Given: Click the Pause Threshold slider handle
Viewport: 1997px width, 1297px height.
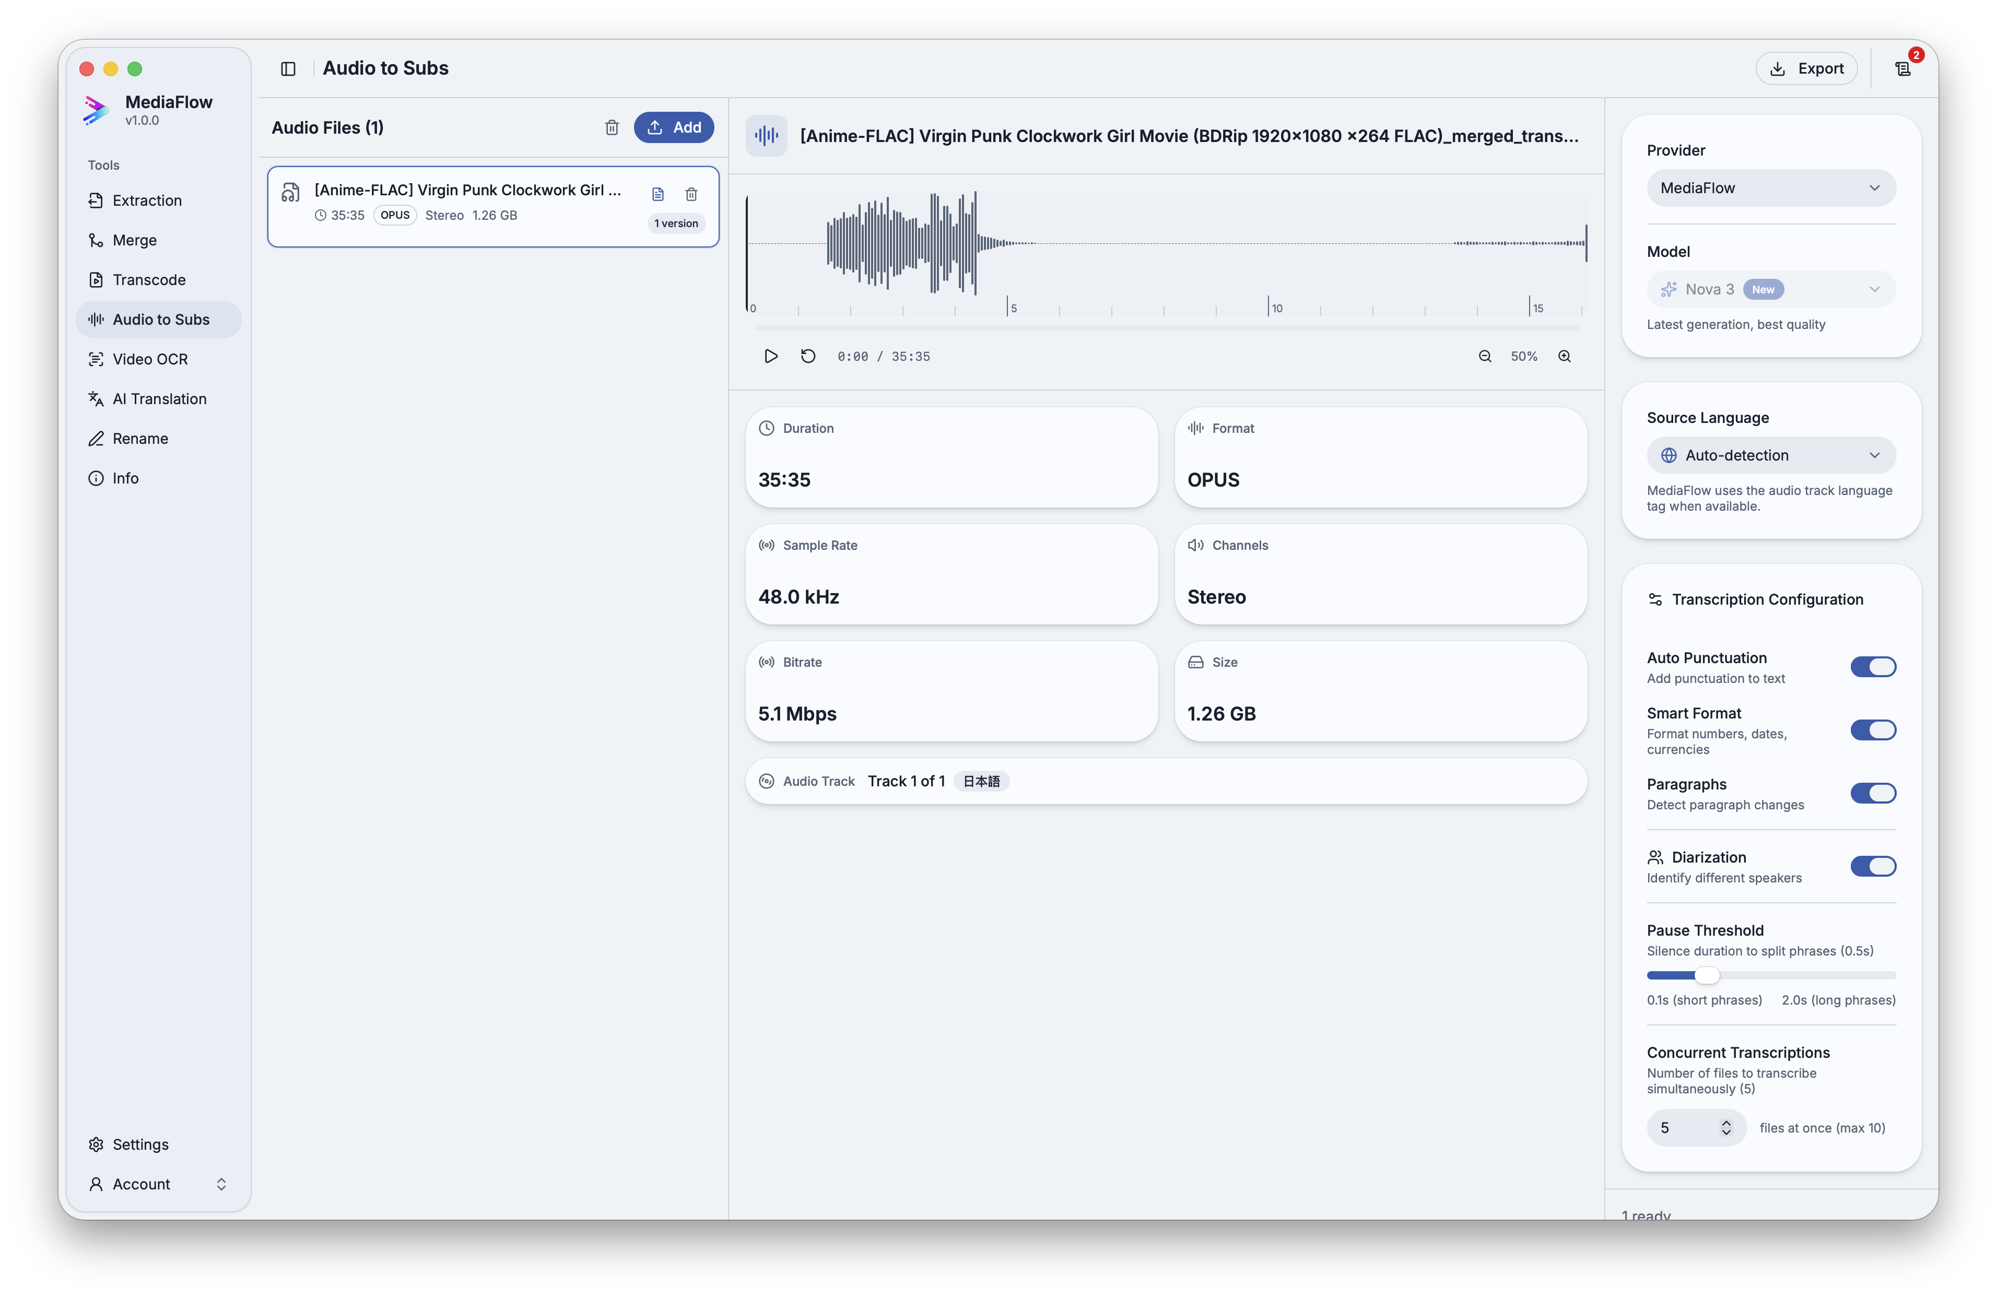Looking at the screenshot, I should tap(1707, 976).
